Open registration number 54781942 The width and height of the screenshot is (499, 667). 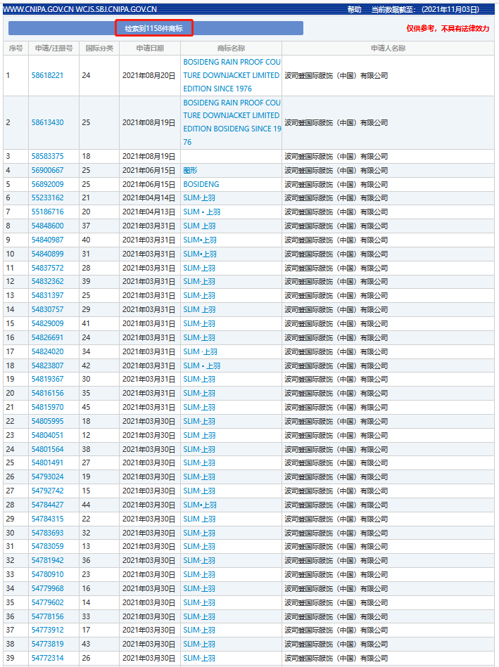47,561
